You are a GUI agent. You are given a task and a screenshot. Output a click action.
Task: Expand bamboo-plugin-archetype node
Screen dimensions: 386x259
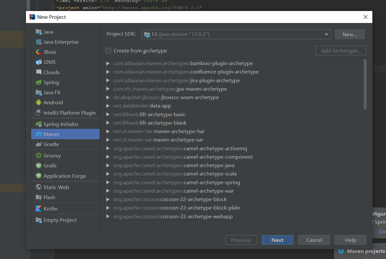click(108, 63)
